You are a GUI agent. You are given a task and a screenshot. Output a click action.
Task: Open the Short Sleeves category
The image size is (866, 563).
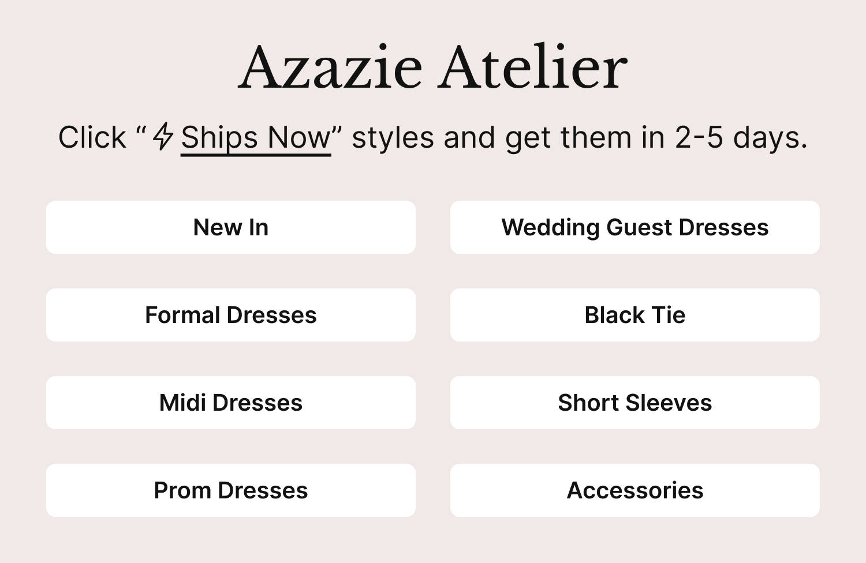(634, 403)
